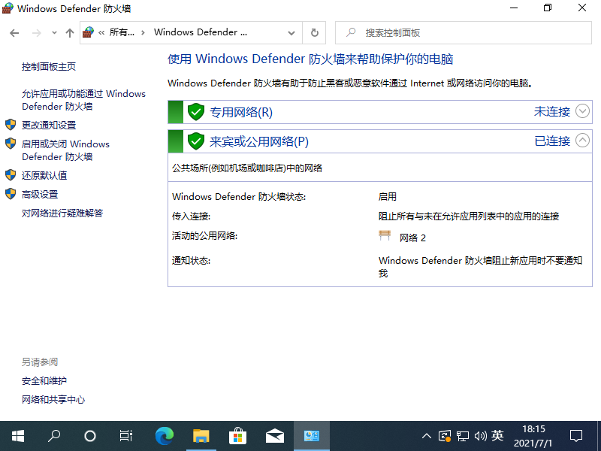Click the Back navigation arrow
This screenshot has width=601, height=451.
click(x=15, y=33)
